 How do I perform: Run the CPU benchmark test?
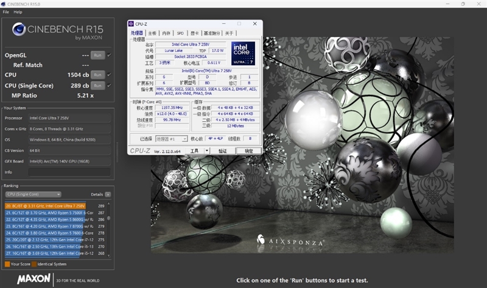tap(97, 76)
